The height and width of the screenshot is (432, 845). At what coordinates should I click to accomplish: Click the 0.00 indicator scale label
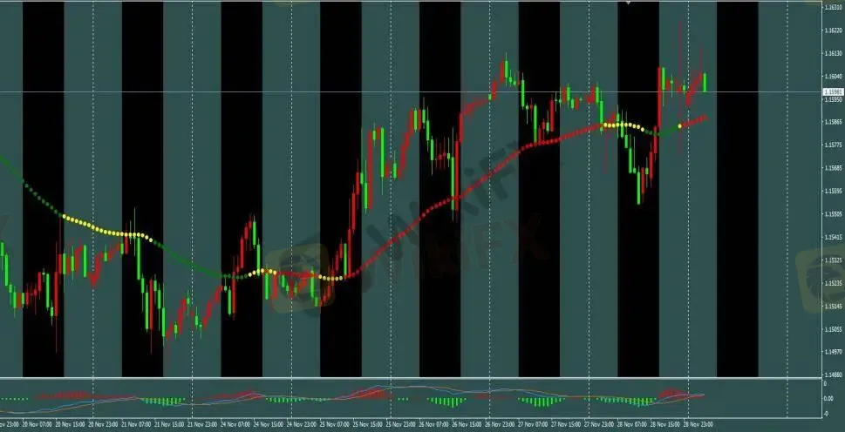(830, 398)
